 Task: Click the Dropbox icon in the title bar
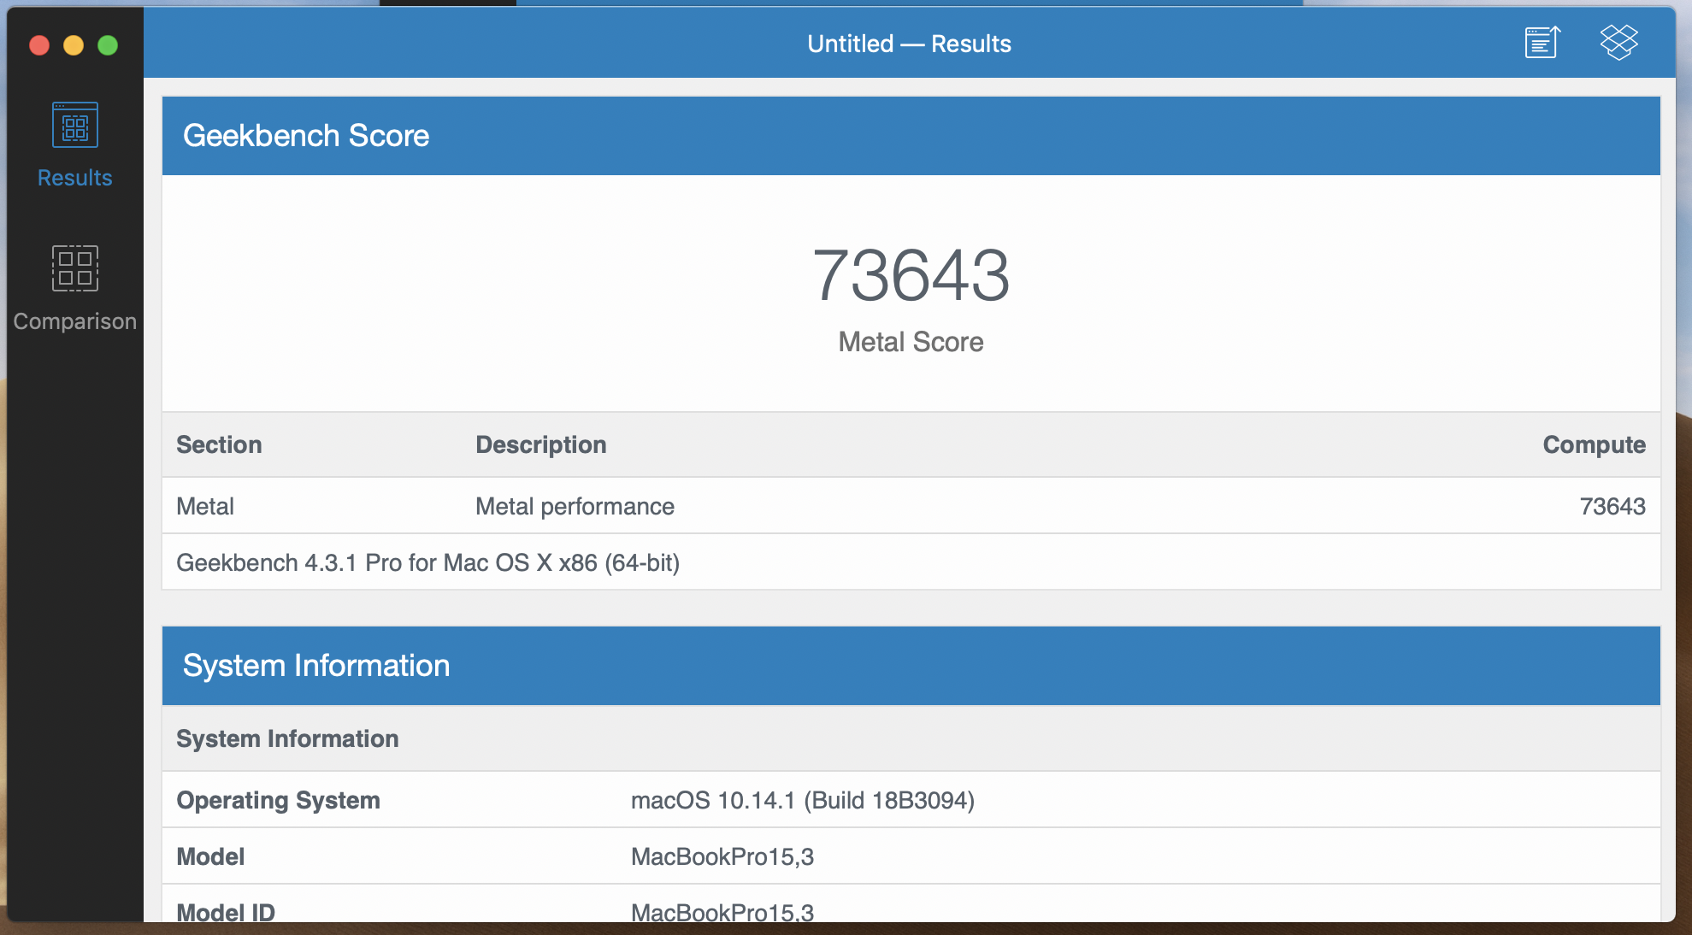1618,42
